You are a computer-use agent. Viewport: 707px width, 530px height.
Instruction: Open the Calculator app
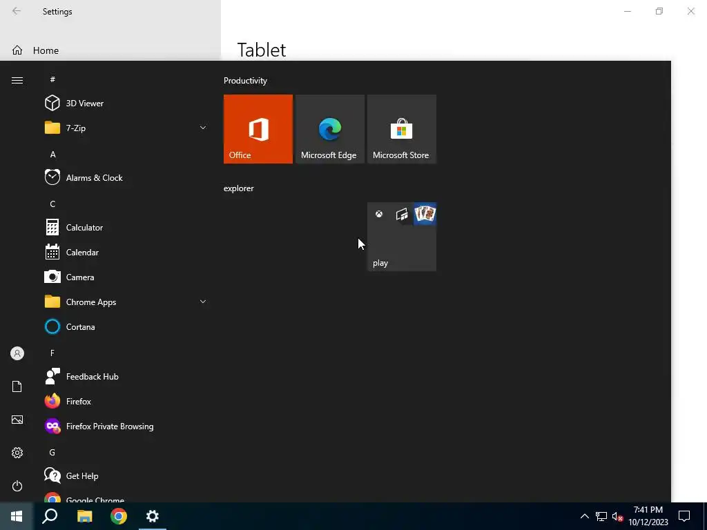point(126,228)
